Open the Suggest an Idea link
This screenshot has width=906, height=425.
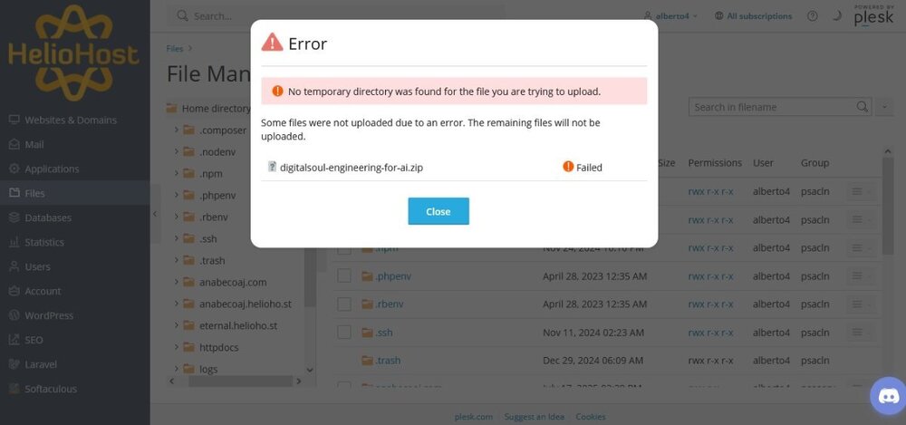click(534, 416)
